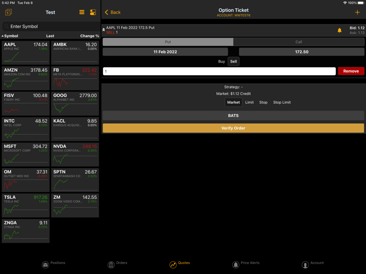Open Positions from the bottom bar

tap(45, 265)
